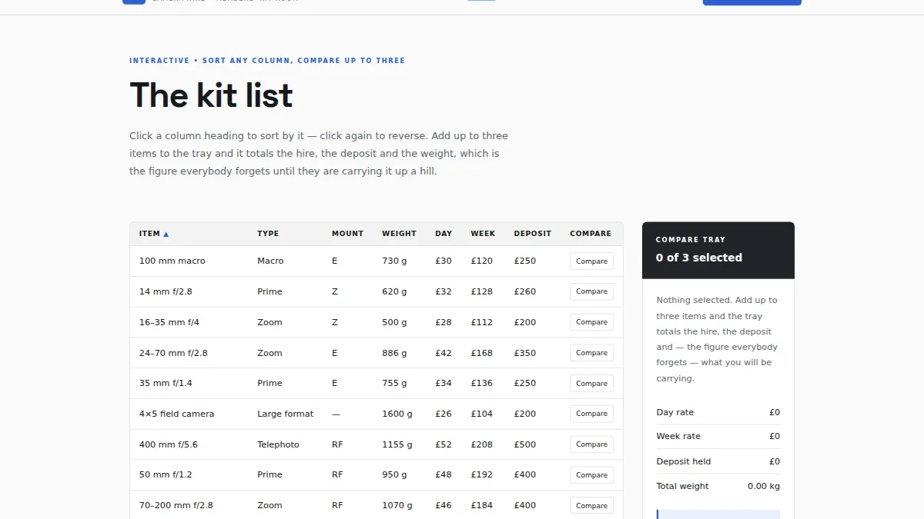Sort the table by the DAY column heading
The height and width of the screenshot is (519, 924).
444,234
